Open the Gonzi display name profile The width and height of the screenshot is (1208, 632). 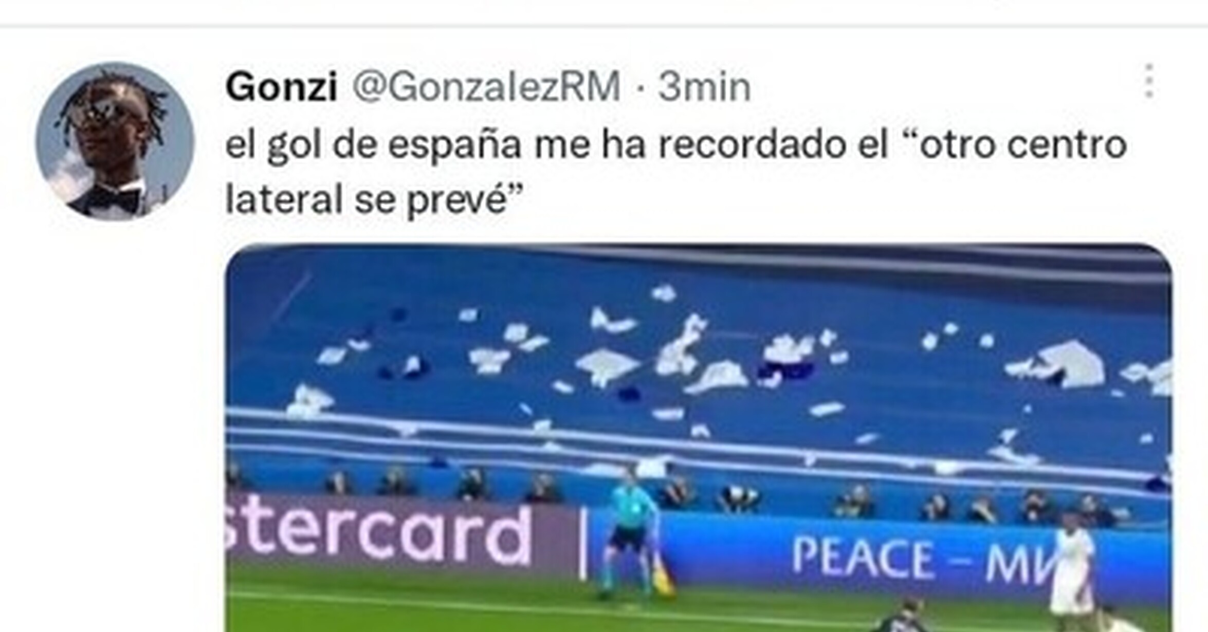click(281, 87)
